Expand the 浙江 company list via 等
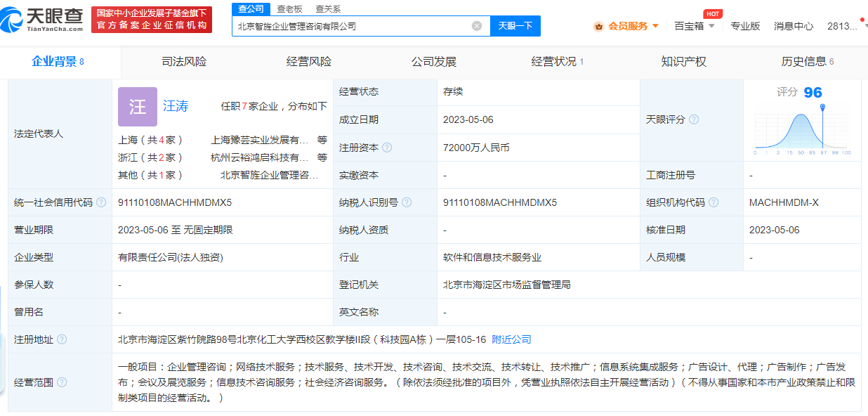Image resolution: width=868 pixels, height=416 pixels. pyautogui.click(x=322, y=157)
